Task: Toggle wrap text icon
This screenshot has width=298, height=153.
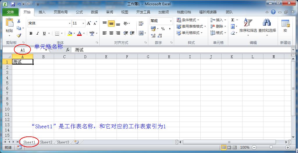Action: tap(141, 24)
